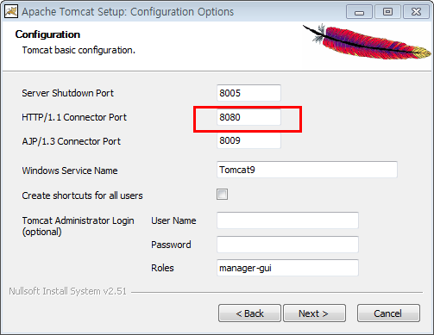434x335 pixels.
Task: Click the Tomcat icon in title bar
Action: [11, 11]
